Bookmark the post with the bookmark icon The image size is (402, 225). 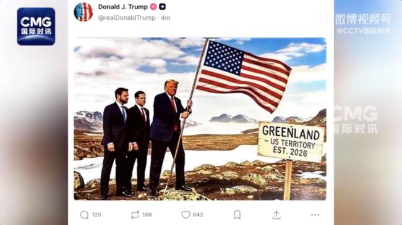pyautogui.click(x=237, y=215)
